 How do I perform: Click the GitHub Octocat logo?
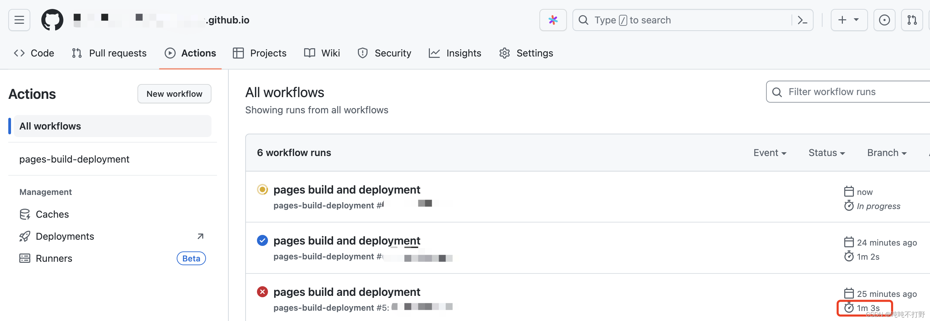(x=52, y=20)
